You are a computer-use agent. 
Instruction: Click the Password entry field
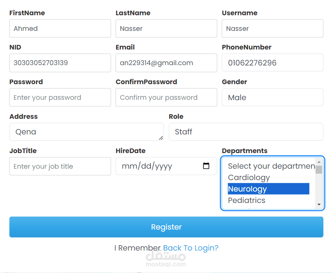(60, 97)
